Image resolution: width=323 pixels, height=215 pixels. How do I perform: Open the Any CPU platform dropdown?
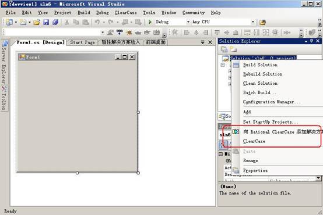[x=253, y=21]
